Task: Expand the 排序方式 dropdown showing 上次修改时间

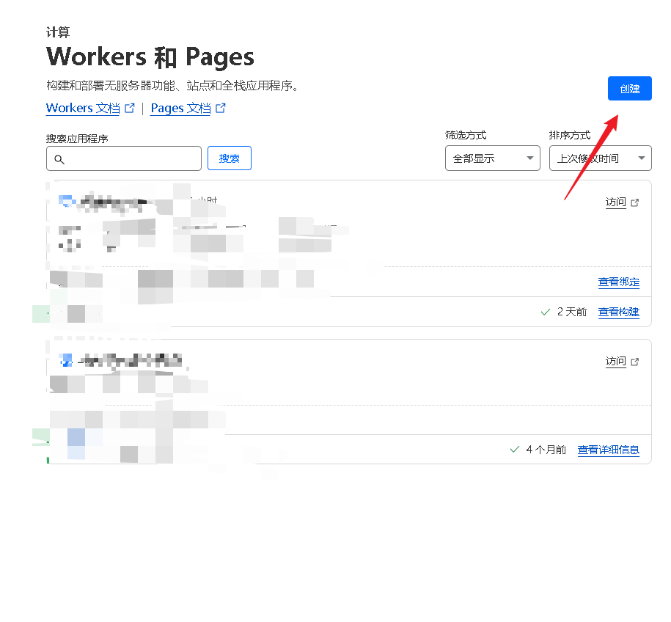Action: click(x=600, y=158)
